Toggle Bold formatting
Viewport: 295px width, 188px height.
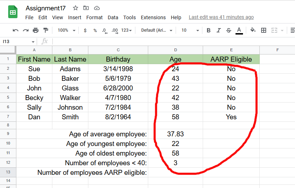pyautogui.click(x=209, y=30)
